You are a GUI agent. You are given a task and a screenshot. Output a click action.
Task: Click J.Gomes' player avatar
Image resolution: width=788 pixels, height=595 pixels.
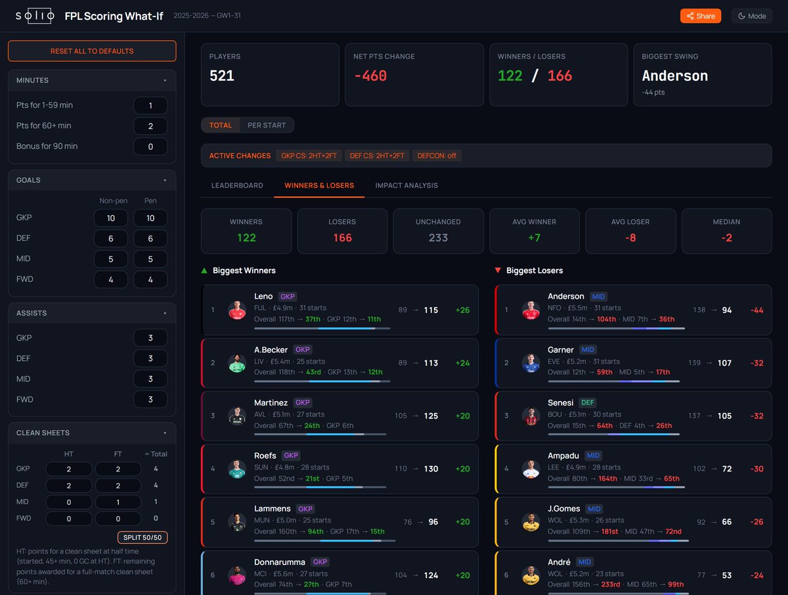point(531,522)
